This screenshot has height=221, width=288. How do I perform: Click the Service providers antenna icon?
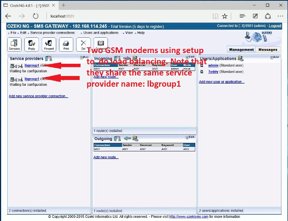click(x=49, y=58)
